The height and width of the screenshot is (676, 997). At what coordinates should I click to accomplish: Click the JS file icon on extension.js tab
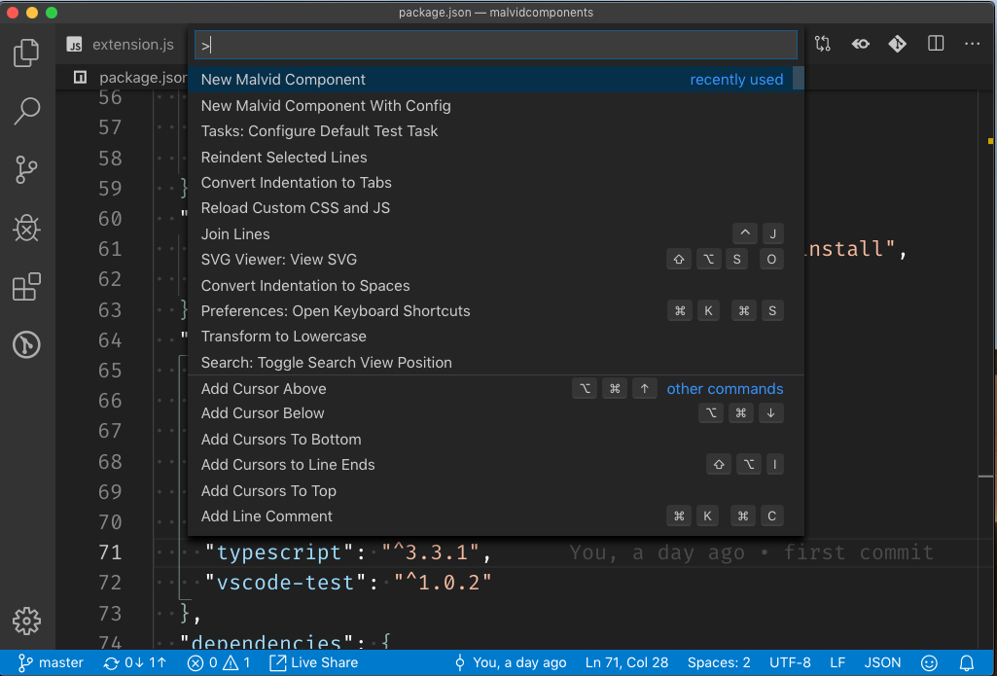point(74,45)
